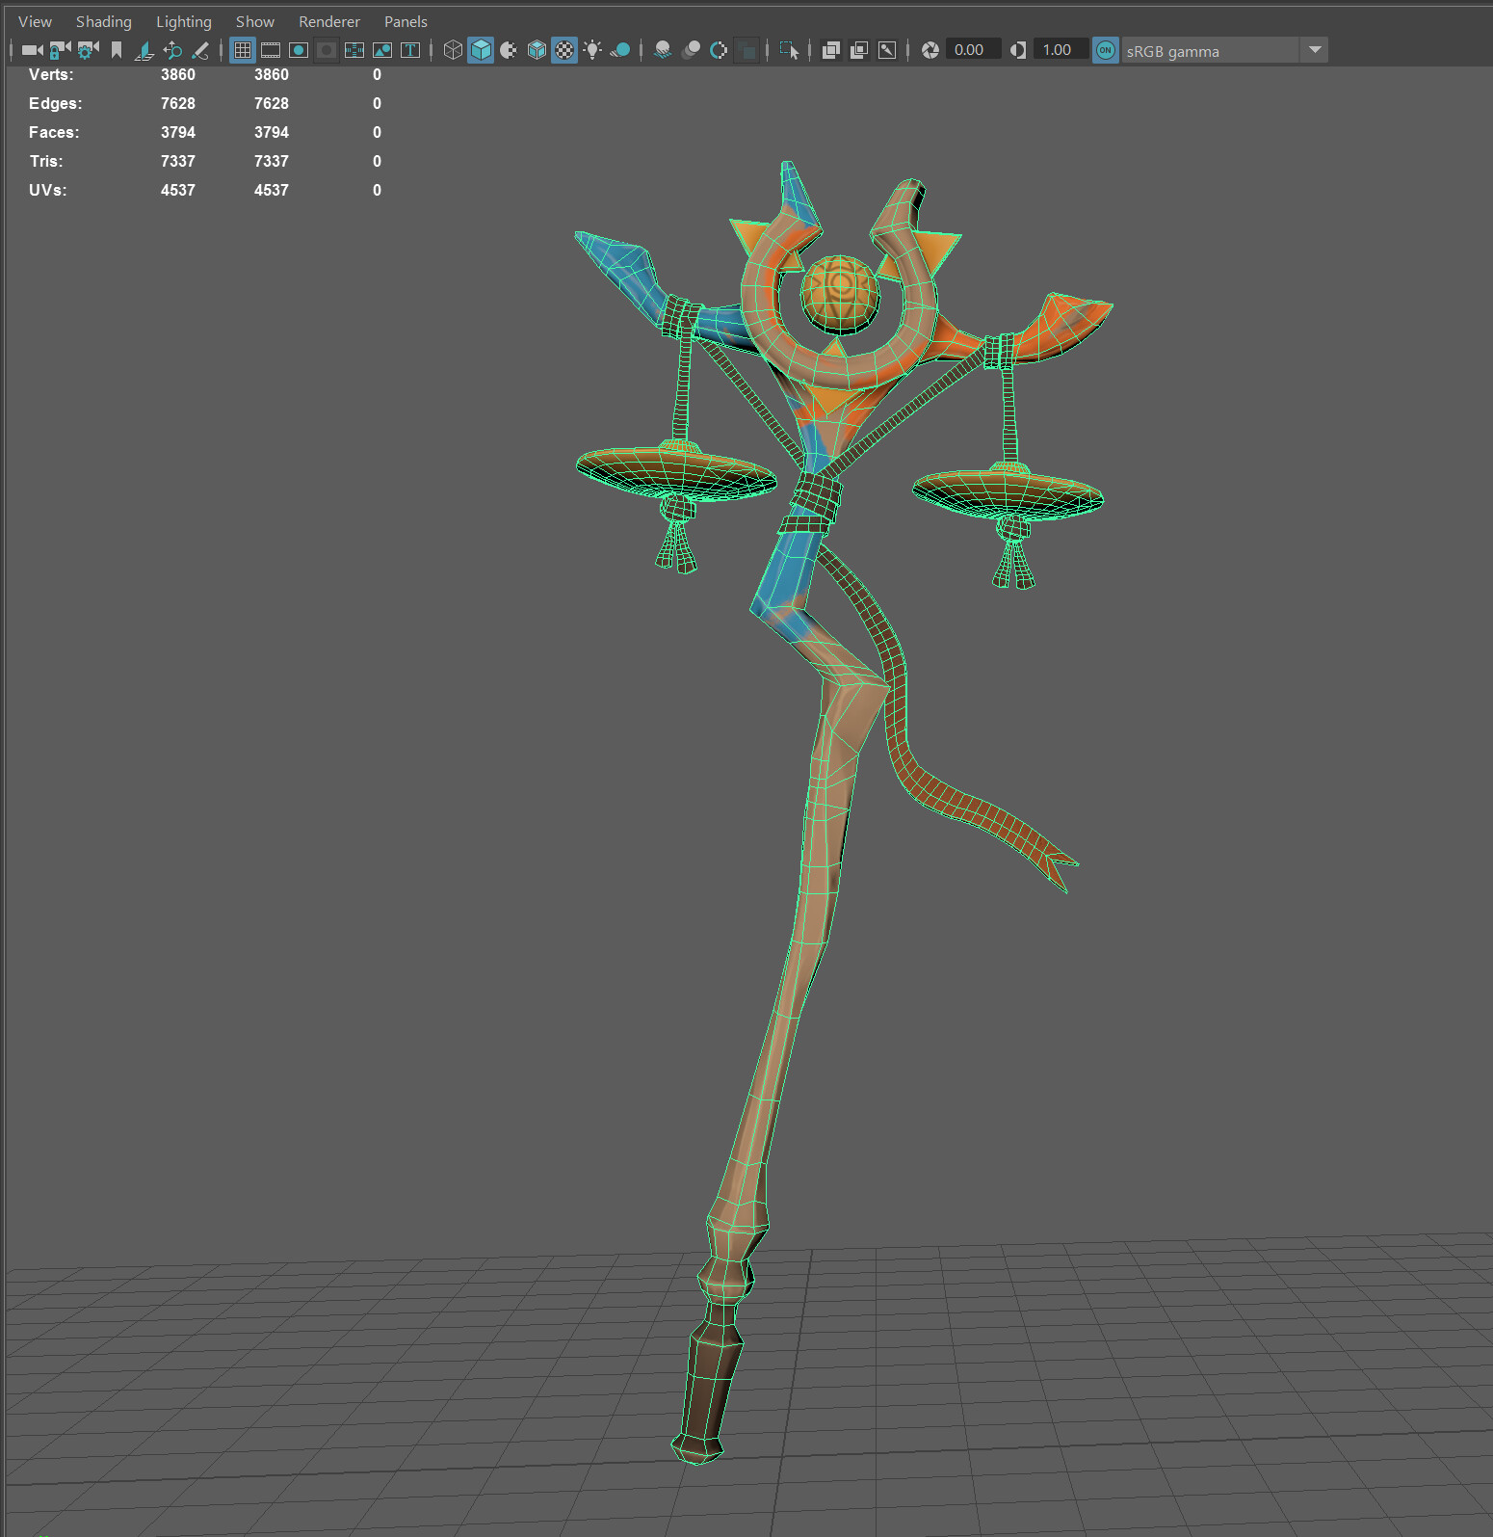The height and width of the screenshot is (1537, 1493).
Task: Open the View menu
Action: 36,21
